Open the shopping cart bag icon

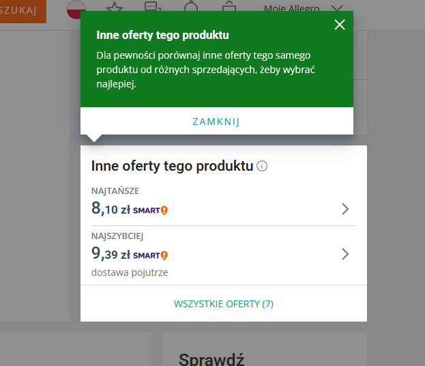pos(231,7)
